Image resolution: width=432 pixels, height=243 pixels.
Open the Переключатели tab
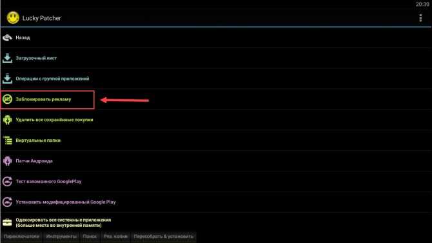[21, 237]
